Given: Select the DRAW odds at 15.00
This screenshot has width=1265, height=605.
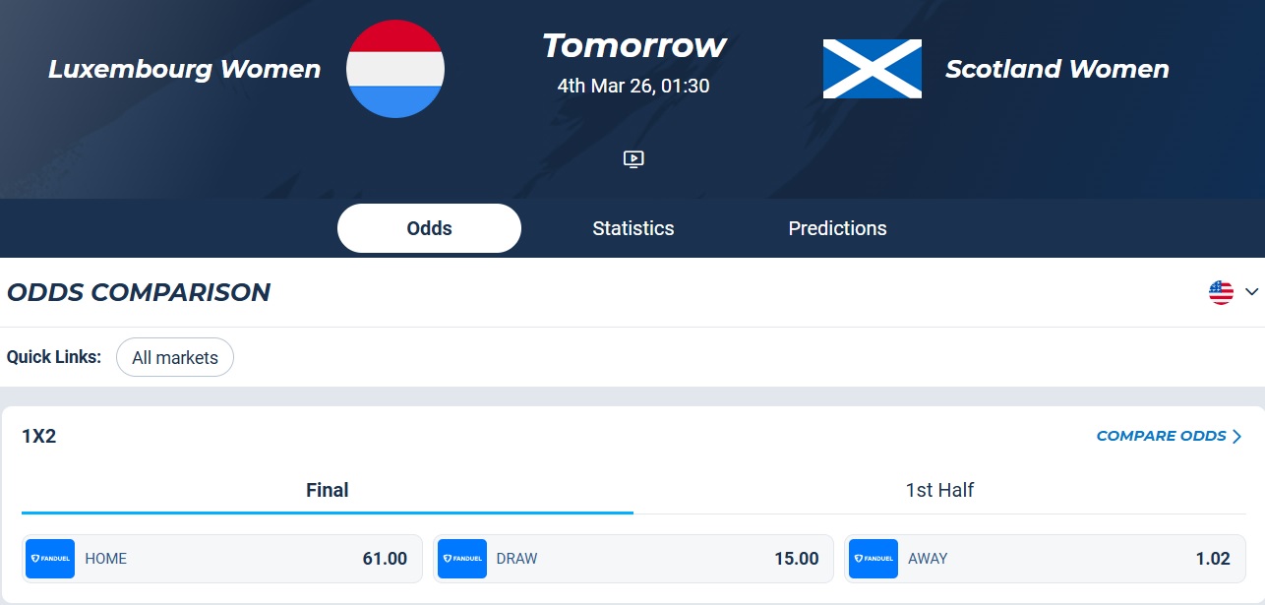Looking at the screenshot, I should (x=632, y=558).
